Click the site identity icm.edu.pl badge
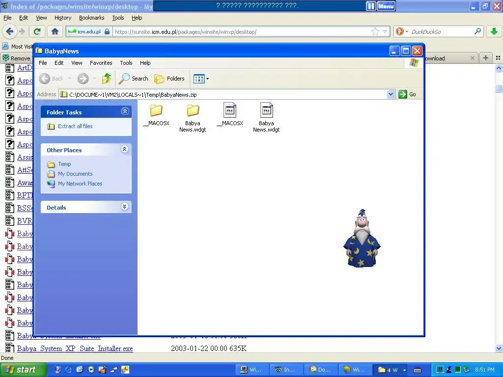Viewport: 503px width, 377px height. [89, 32]
